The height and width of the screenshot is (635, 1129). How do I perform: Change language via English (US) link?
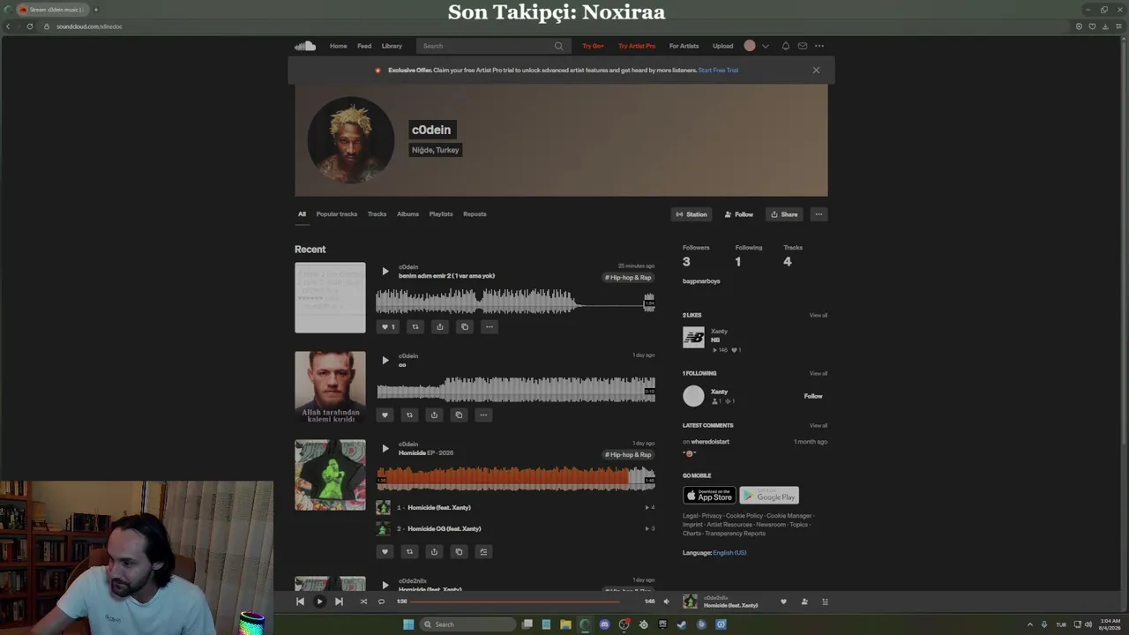coord(729,553)
